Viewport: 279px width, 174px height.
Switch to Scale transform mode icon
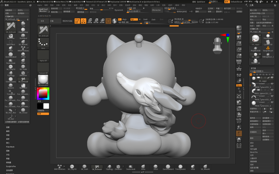coord(96,21)
